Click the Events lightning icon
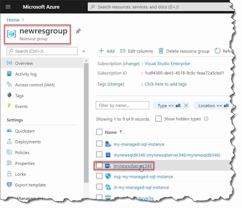The height and width of the screenshot is (208, 242). click(x=9, y=106)
